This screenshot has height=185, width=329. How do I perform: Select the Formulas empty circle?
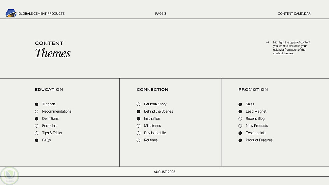coord(37,126)
